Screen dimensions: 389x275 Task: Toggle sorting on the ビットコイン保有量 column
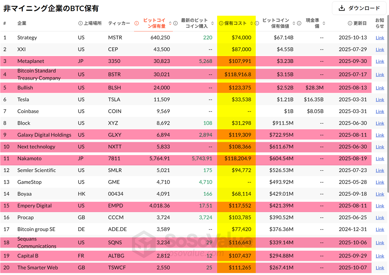(170, 23)
